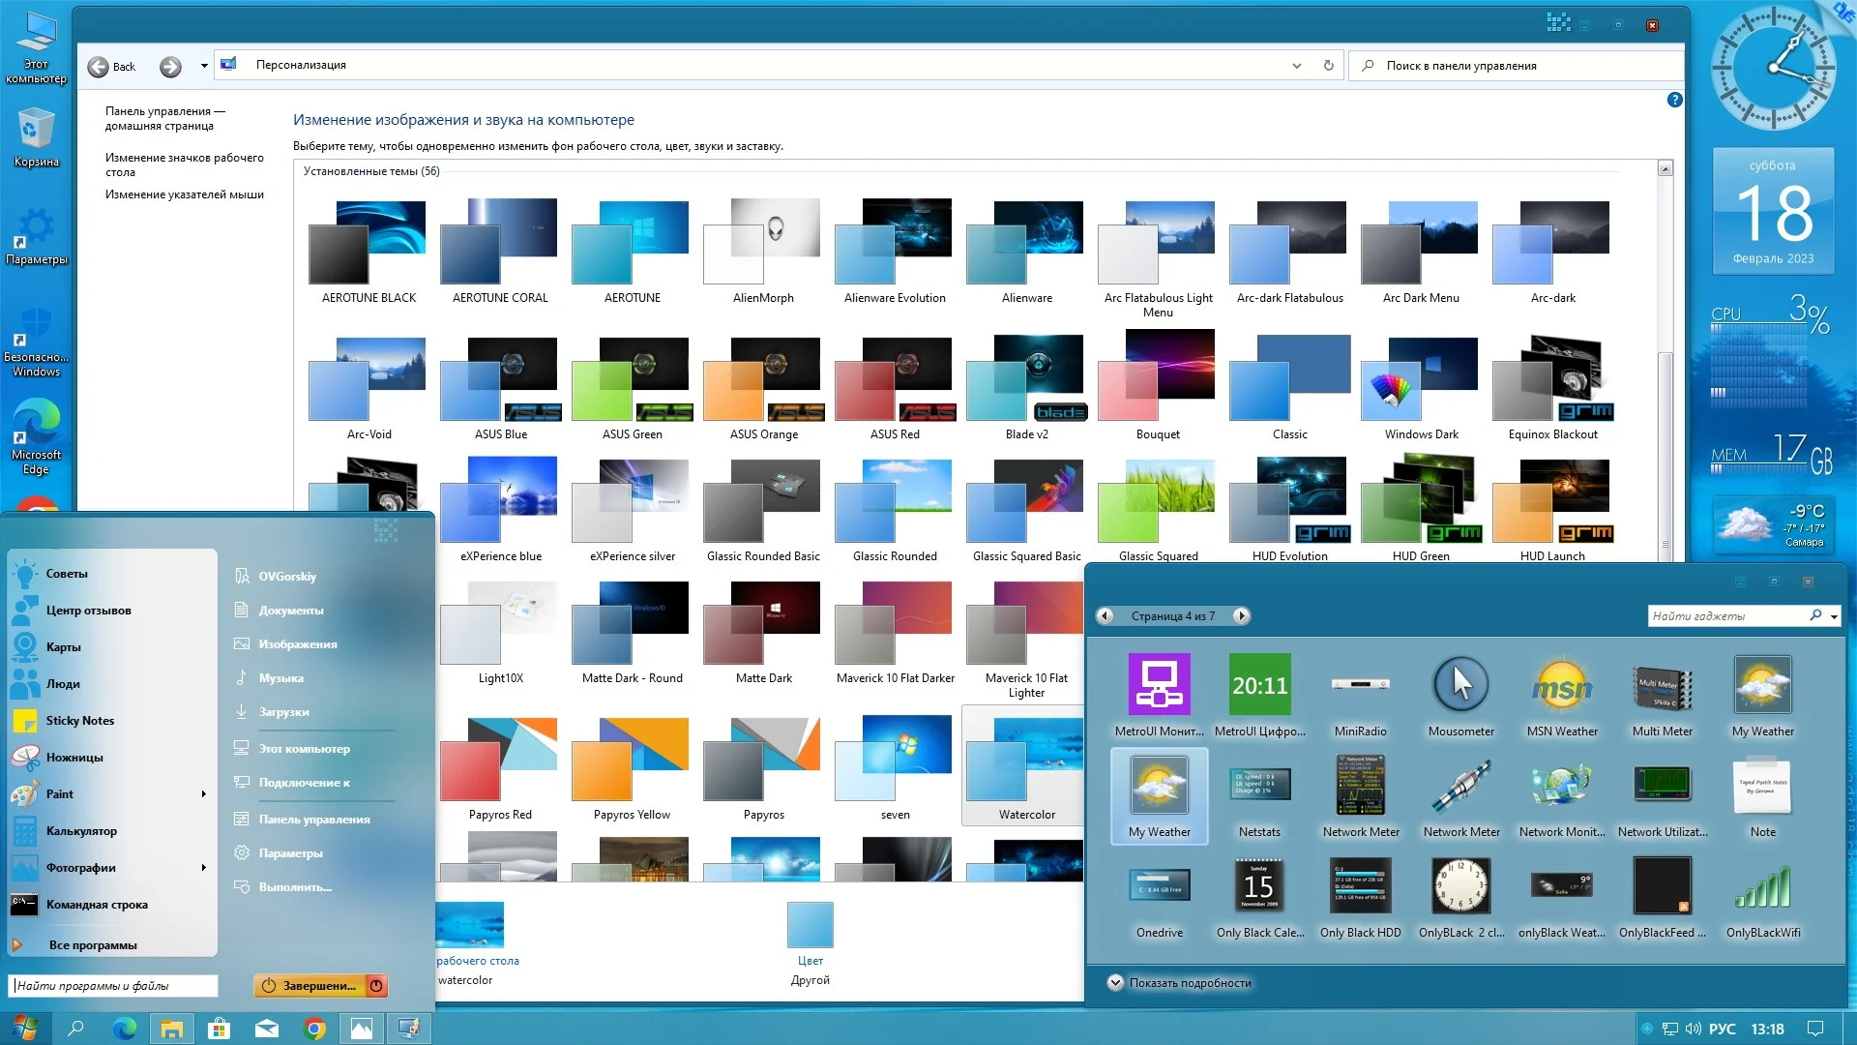1857x1045 pixels.
Task: Select the MSN Weather gadget
Action: [x=1561, y=685]
